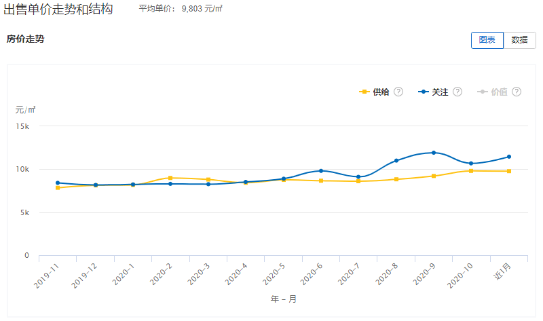
Task: Toggle the 关注 series in legend
Action: click(434, 92)
